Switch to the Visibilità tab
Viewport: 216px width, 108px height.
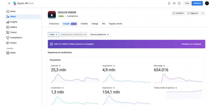coord(84,24)
